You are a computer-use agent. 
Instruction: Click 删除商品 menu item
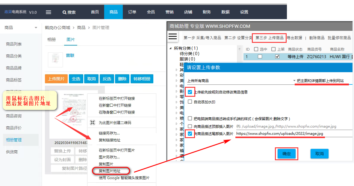[317, 38]
